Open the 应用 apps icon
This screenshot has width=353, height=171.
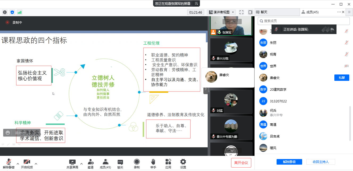168,164
